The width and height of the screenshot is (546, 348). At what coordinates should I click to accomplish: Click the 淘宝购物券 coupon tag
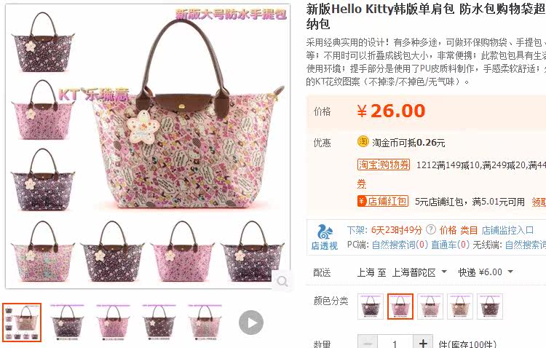[x=384, y=165]
